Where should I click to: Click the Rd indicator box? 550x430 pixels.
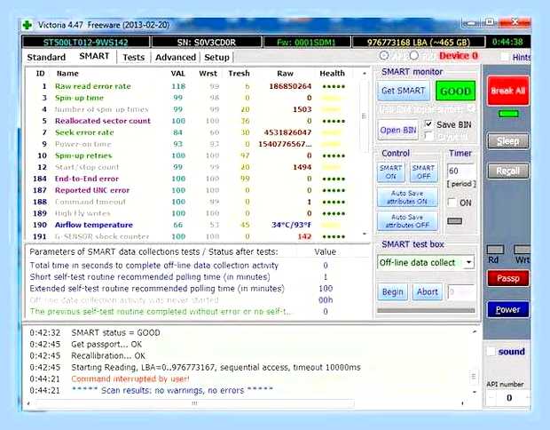tap(495, 250)
